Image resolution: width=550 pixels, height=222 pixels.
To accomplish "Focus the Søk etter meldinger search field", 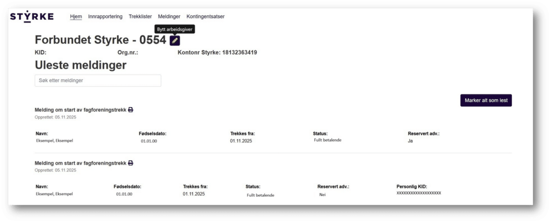I will 98,80.
